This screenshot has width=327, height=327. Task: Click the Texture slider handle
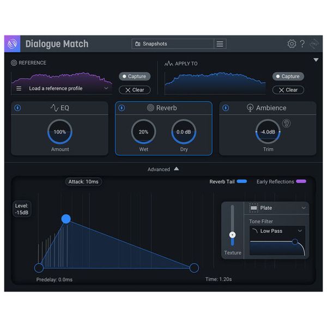pos(232,235)
